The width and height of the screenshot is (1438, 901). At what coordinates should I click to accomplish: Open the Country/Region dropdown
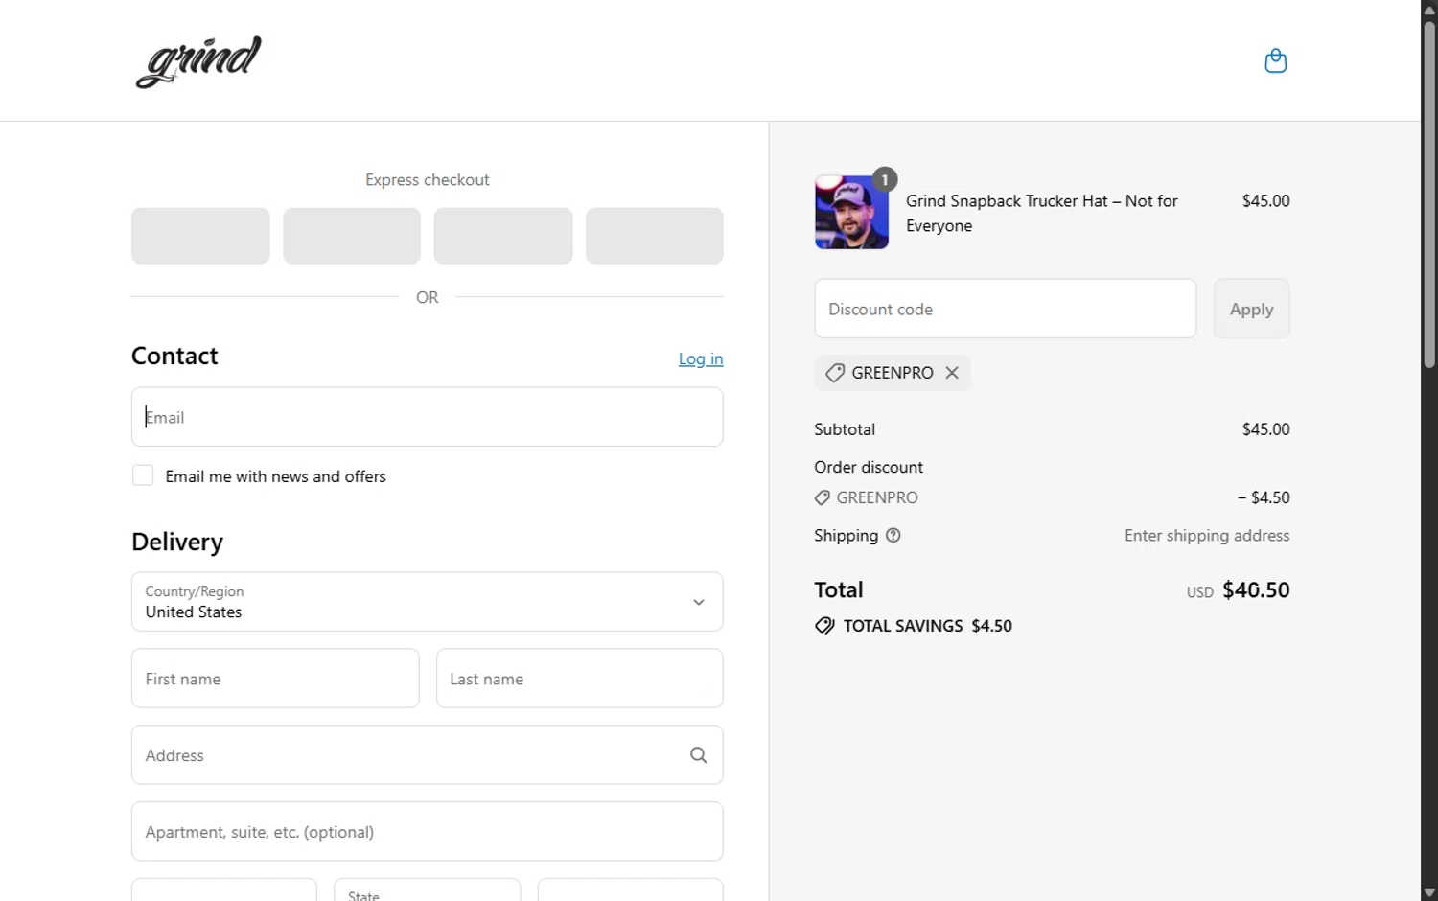tap(428, 602)
